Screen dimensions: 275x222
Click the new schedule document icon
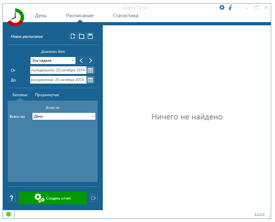pos(73,36)
